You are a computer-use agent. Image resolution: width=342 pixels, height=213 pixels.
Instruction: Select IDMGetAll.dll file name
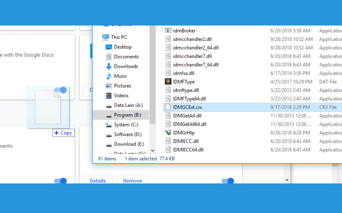pyautogui.click(x=187, y=115)
